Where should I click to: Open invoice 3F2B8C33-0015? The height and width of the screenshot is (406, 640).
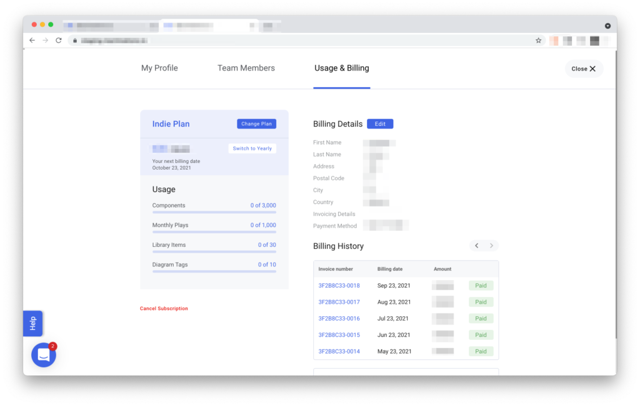339,335
